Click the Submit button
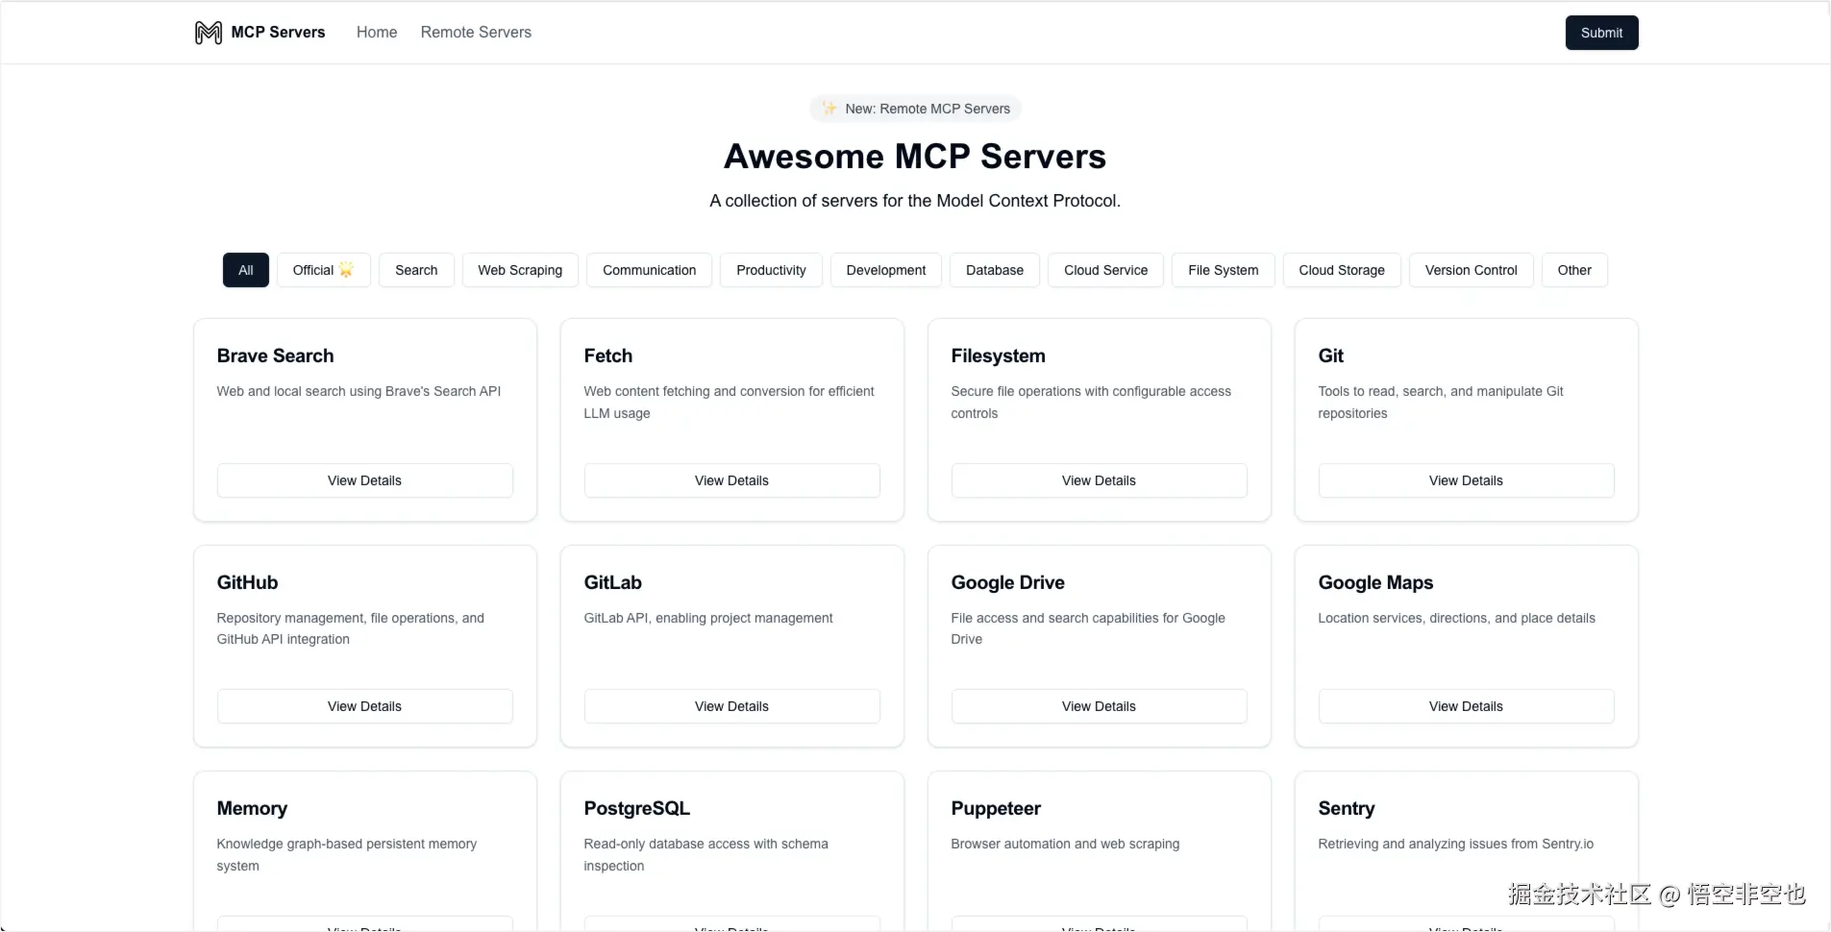The width and height of the screenshot is (1831, 932). click(x=1601, y=33)
